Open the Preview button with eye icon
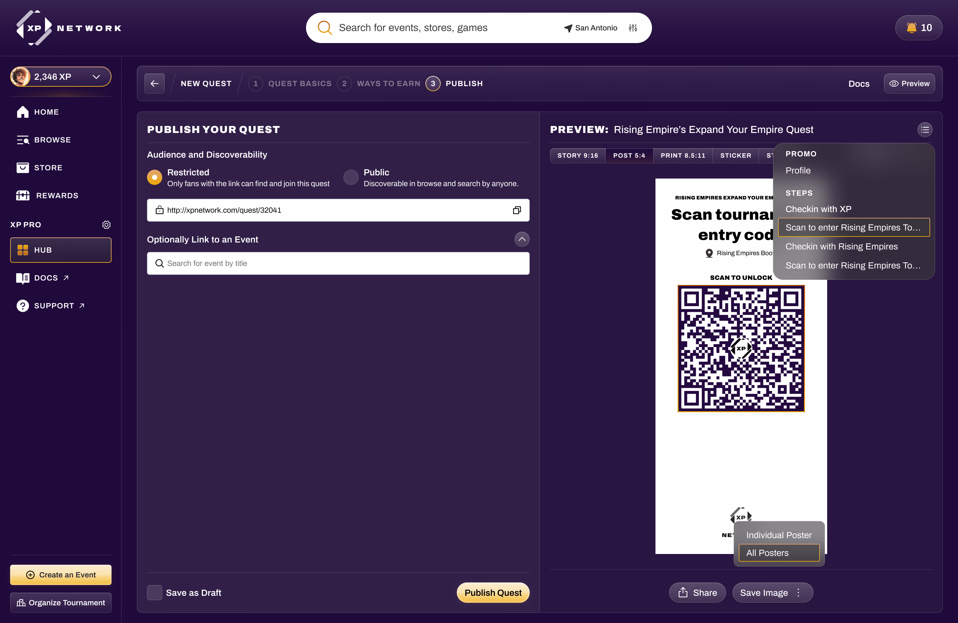This screenshot has width=958, height=623. click(x=909, y=84)
